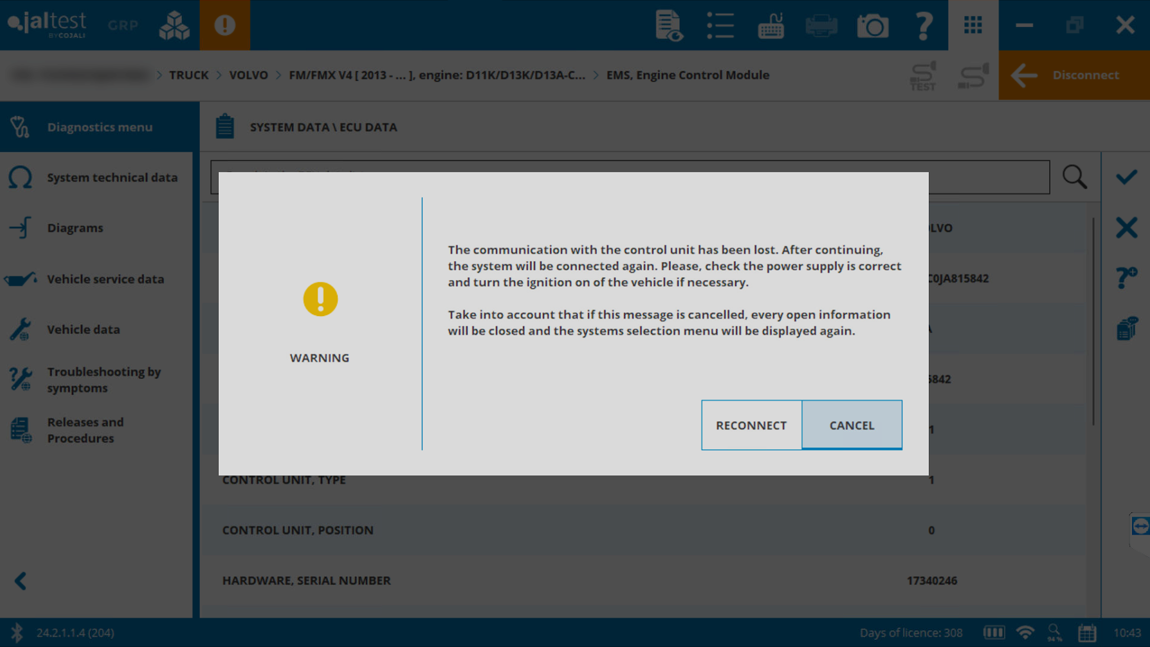Open the list view icon
Screen dimensions: 1150x647
click(x=720, y=26)
